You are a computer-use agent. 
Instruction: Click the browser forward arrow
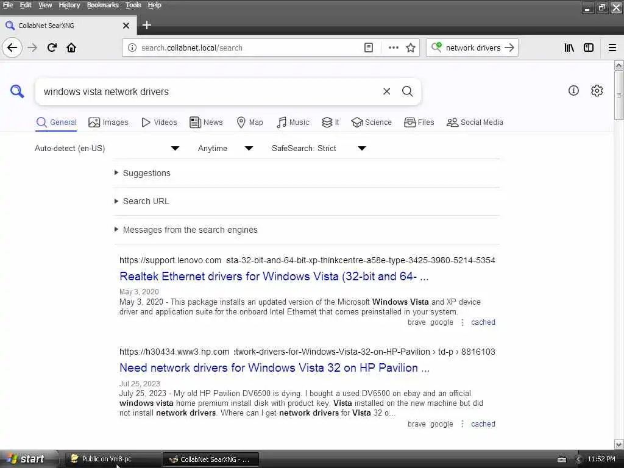coord(32,48)
